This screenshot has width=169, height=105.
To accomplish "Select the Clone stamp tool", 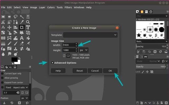I will [x=16, y=49].
